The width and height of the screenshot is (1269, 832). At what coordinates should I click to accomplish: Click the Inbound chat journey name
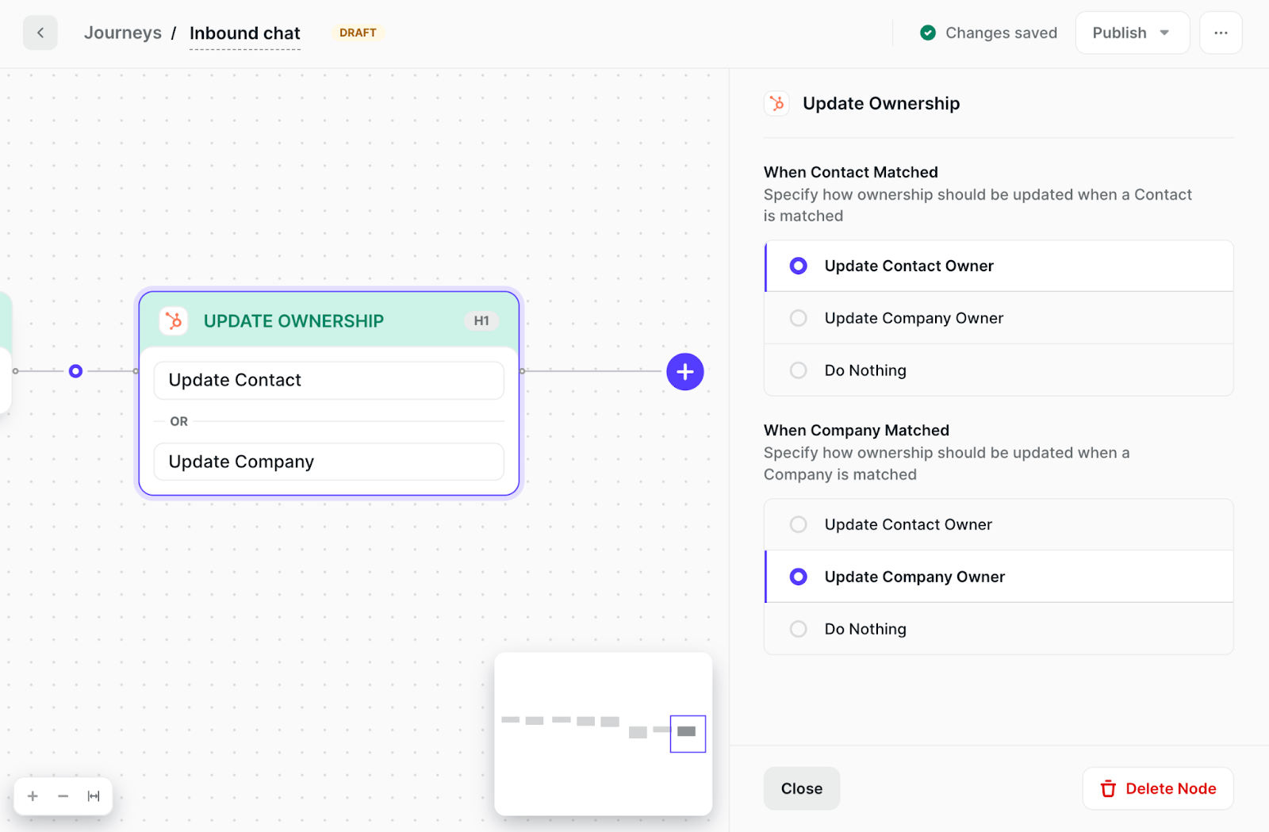[244, 33]
